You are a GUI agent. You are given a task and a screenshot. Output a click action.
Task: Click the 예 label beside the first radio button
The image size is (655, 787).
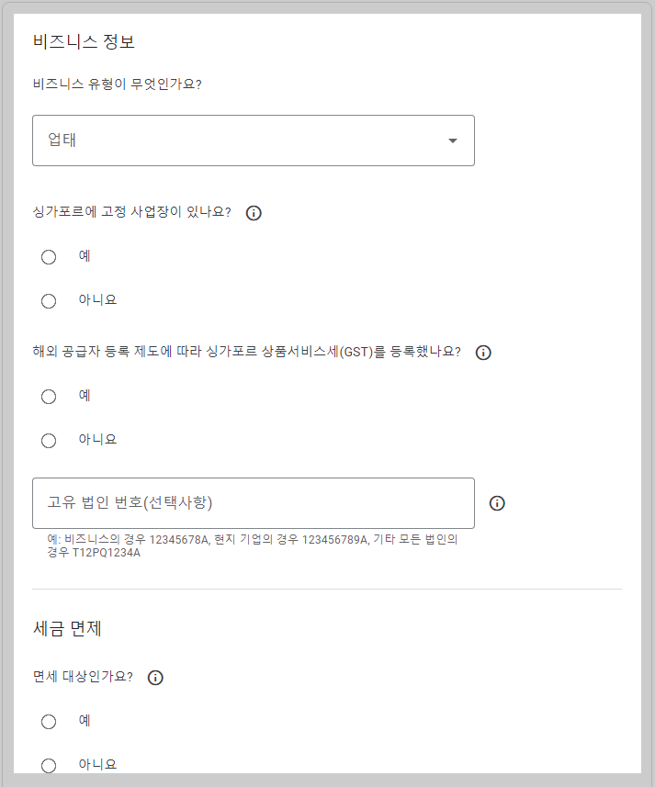coord(83,256)
